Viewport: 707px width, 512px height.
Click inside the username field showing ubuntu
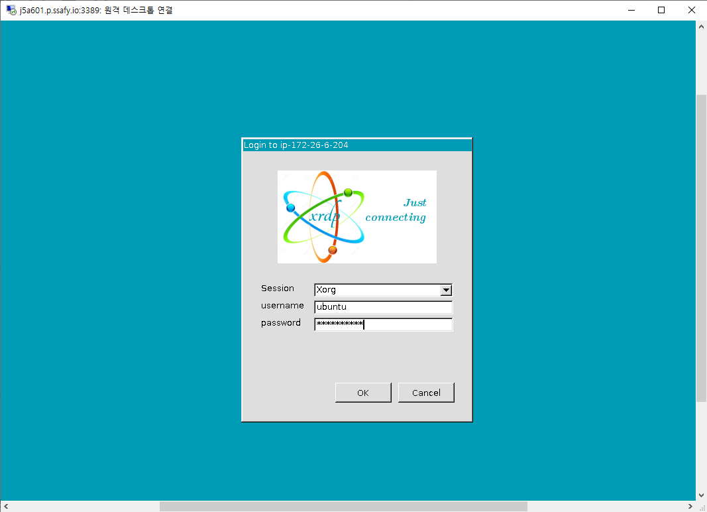click(383, 307)
